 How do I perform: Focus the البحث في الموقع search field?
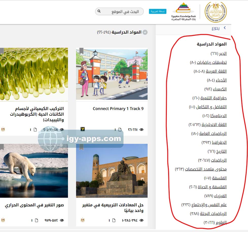coord(122,11)
